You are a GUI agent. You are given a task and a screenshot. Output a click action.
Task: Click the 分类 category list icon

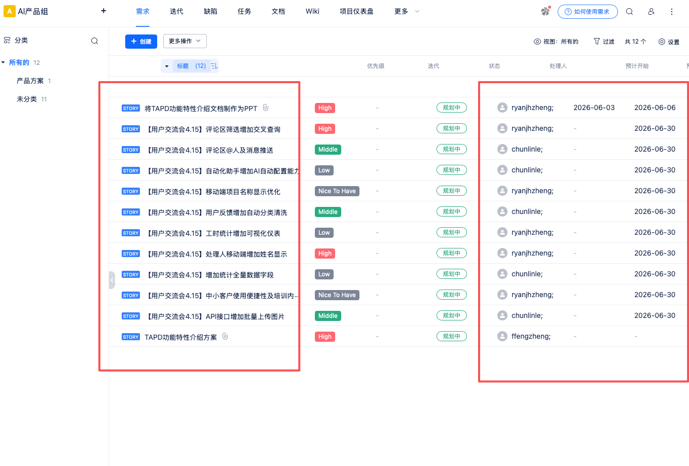click(x=7, y=40)
